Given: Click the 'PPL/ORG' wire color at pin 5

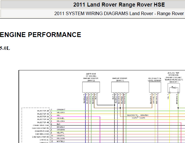Looking at the screenshot, I should click(61, 121).
